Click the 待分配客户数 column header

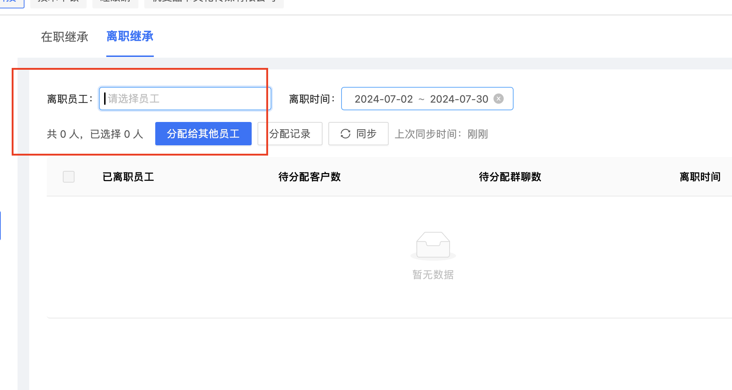pos(309,177)
